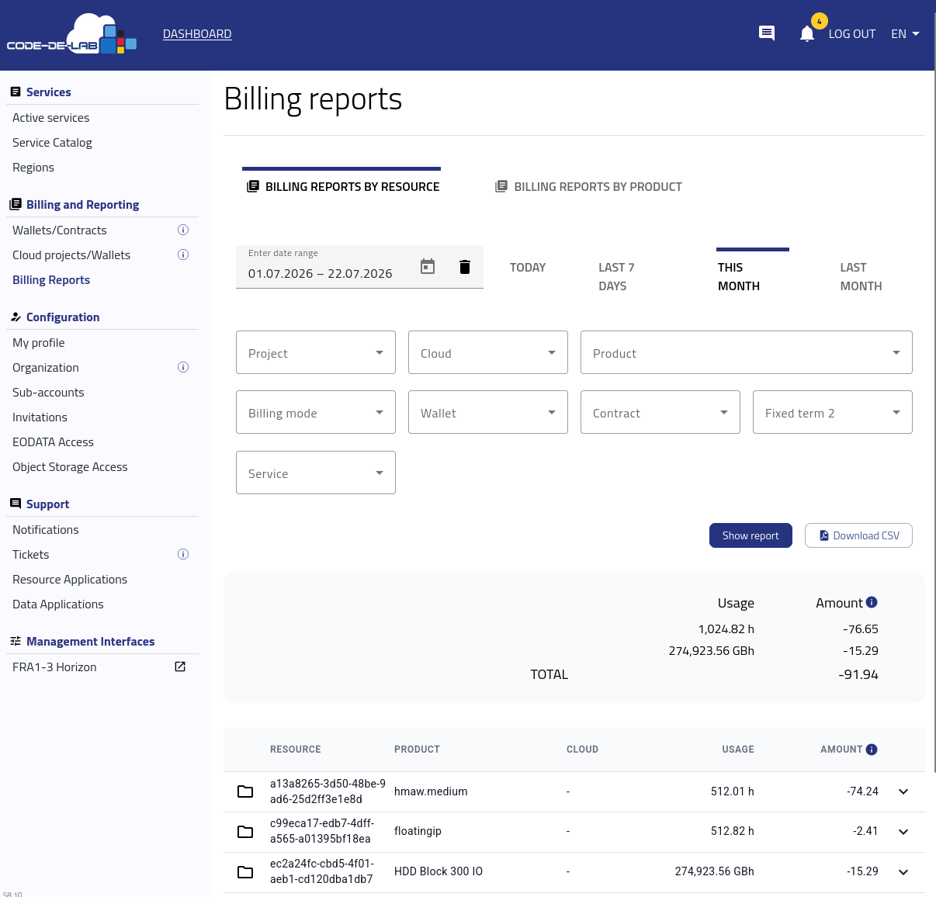Click folder icon for HDD Block 300 IO row
The image size is (936, 897).
[x=245, y=872]
